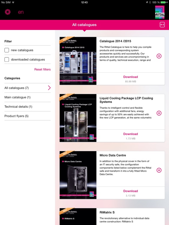Screen dimensions: 169x225
Task: Open RiMatrix S cover thumbnail
Action: tap(78, 217)
